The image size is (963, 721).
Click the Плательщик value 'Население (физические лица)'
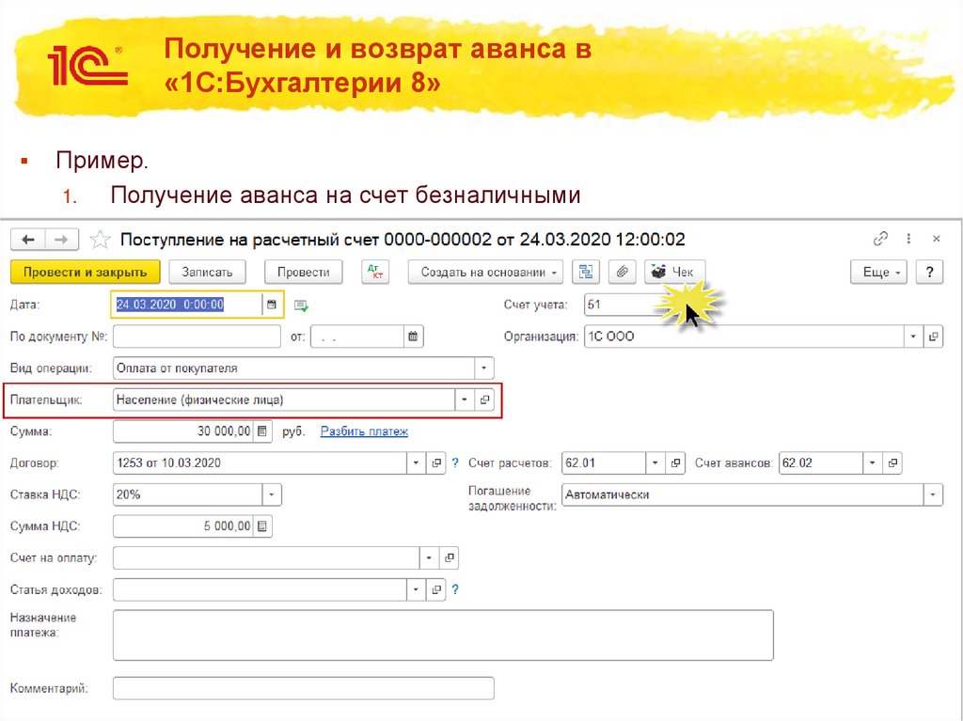pyautogui.click(x=200, y=400)
